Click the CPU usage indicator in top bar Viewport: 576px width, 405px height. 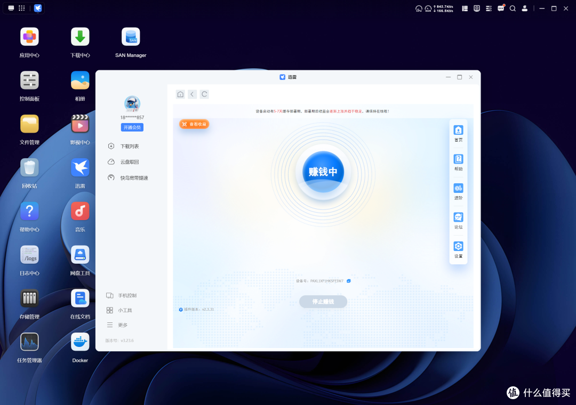point(419,9)
